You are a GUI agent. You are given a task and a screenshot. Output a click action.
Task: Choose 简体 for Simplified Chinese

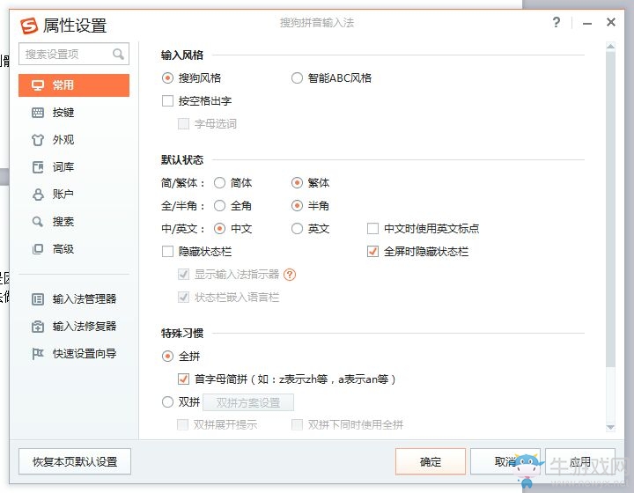pos(219,183)
